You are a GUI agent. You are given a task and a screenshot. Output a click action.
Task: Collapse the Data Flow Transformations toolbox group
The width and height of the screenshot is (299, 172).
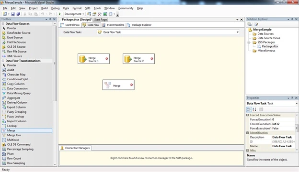pos(3,61)
